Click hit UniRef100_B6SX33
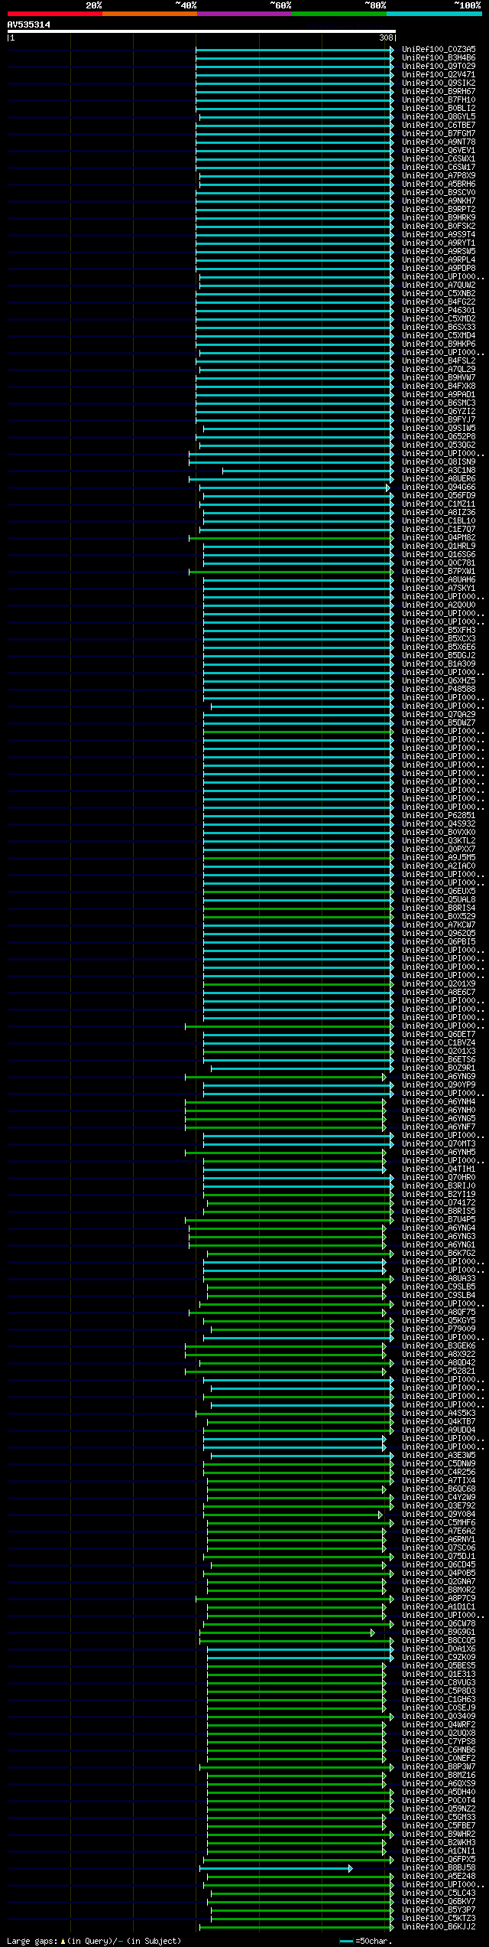Image resolution: width=489 pixels, height=1947 pixels. 439,328
